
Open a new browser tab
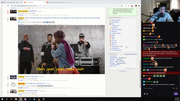coord(70,3)
